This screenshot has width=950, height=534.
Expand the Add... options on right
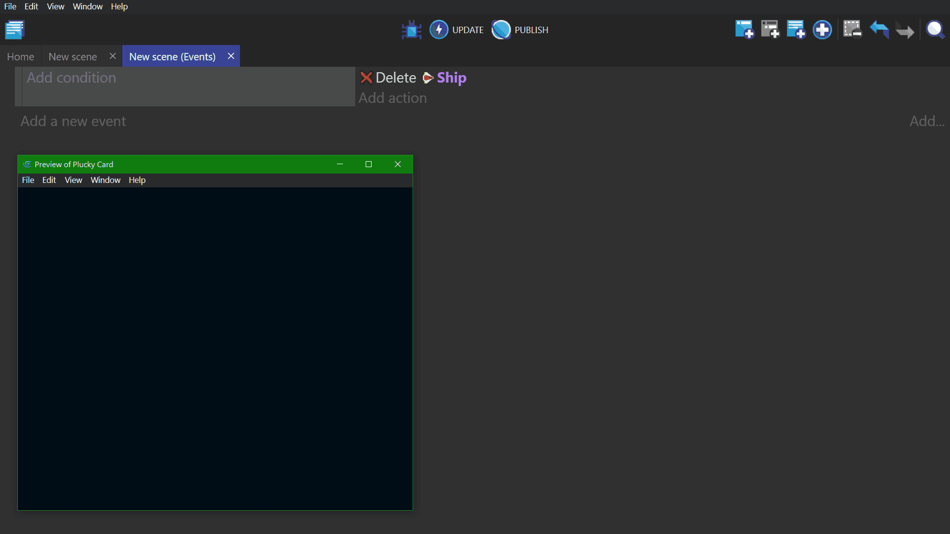(927, 121)
